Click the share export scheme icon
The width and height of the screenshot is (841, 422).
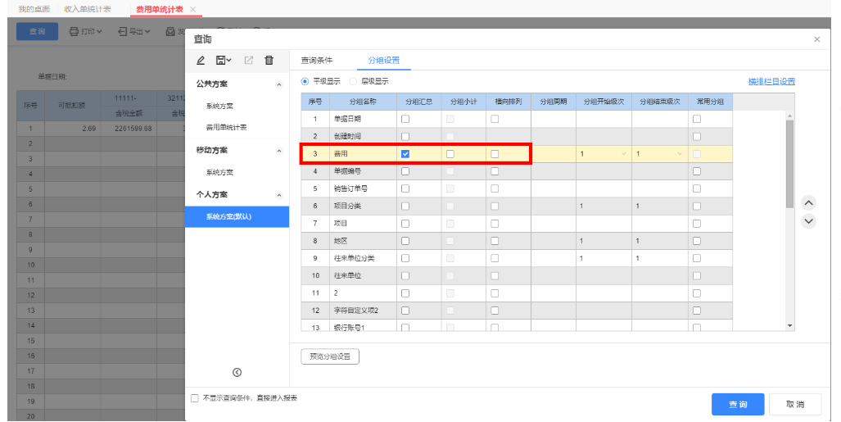click(x=248, y=60)
